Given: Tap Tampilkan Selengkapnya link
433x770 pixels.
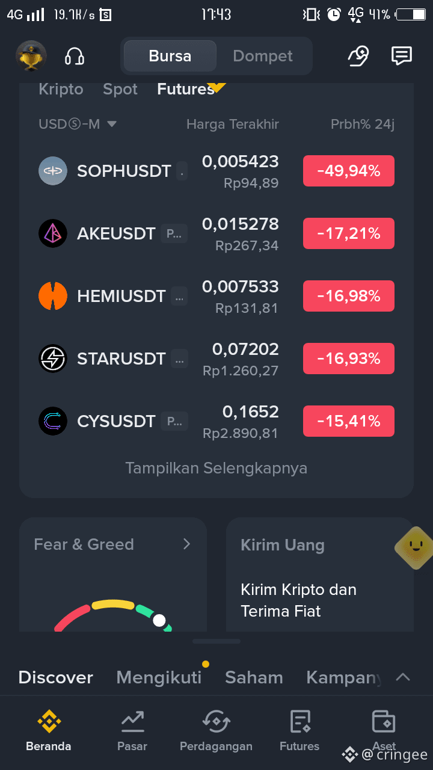Looking at the screenshot, I should pyautogui.click(x=216, y=468).
